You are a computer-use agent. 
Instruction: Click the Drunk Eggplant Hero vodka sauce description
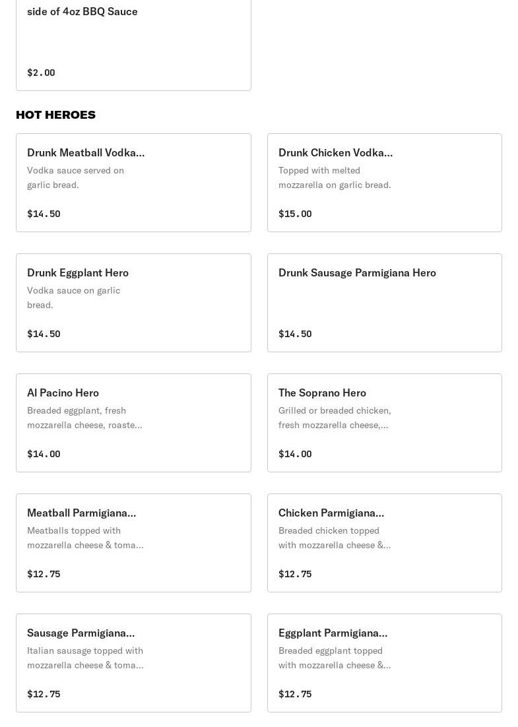(x=73, y=298)
